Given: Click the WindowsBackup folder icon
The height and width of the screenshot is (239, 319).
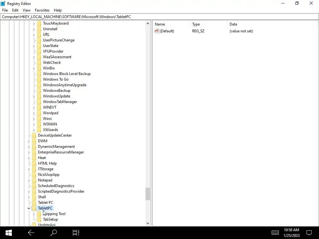Looking at the screenshot, I should pyautogui.click(x=39, y=91).
